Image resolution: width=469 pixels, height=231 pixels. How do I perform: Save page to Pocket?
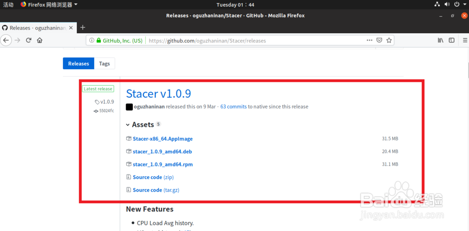pos(379,40)
